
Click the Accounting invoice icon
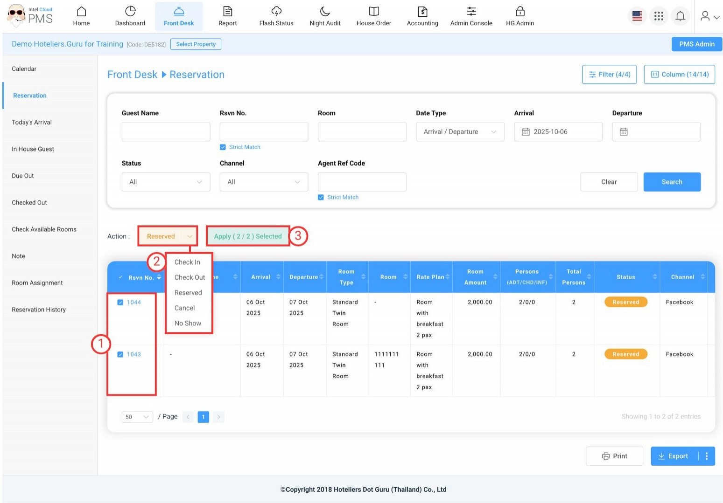[x=422, y=11]
